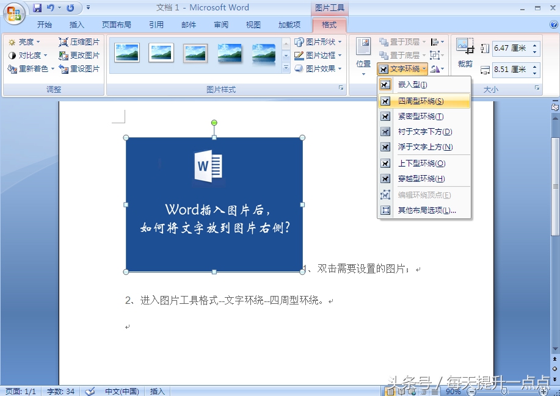
Task: Open the Size group dialog launcher
Action: [537, 88]
